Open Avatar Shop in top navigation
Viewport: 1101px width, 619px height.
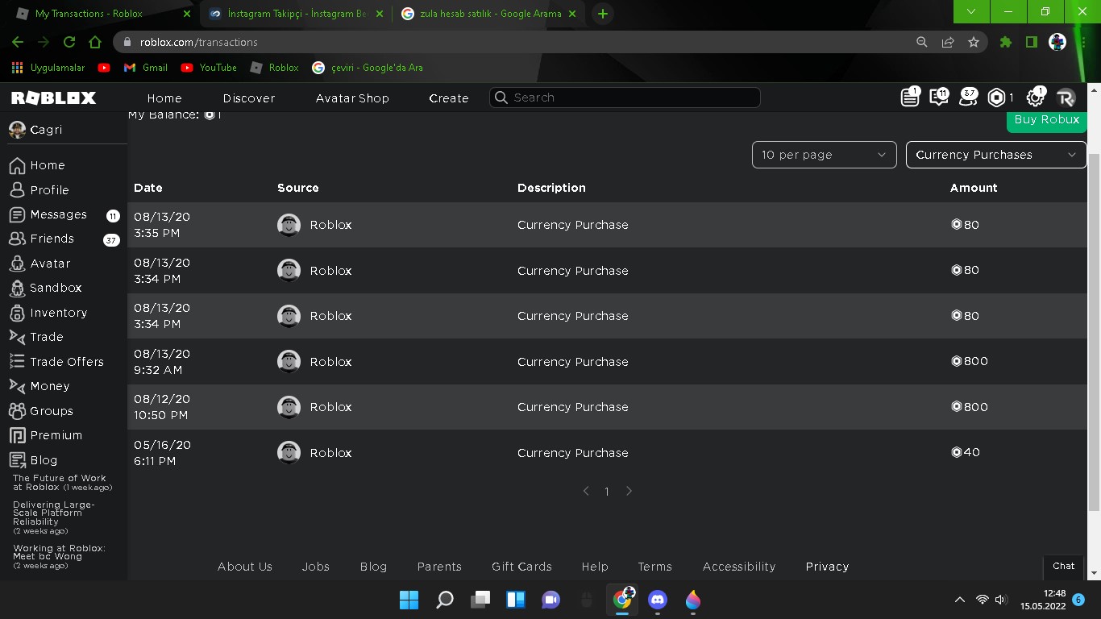tap(352, 98)
